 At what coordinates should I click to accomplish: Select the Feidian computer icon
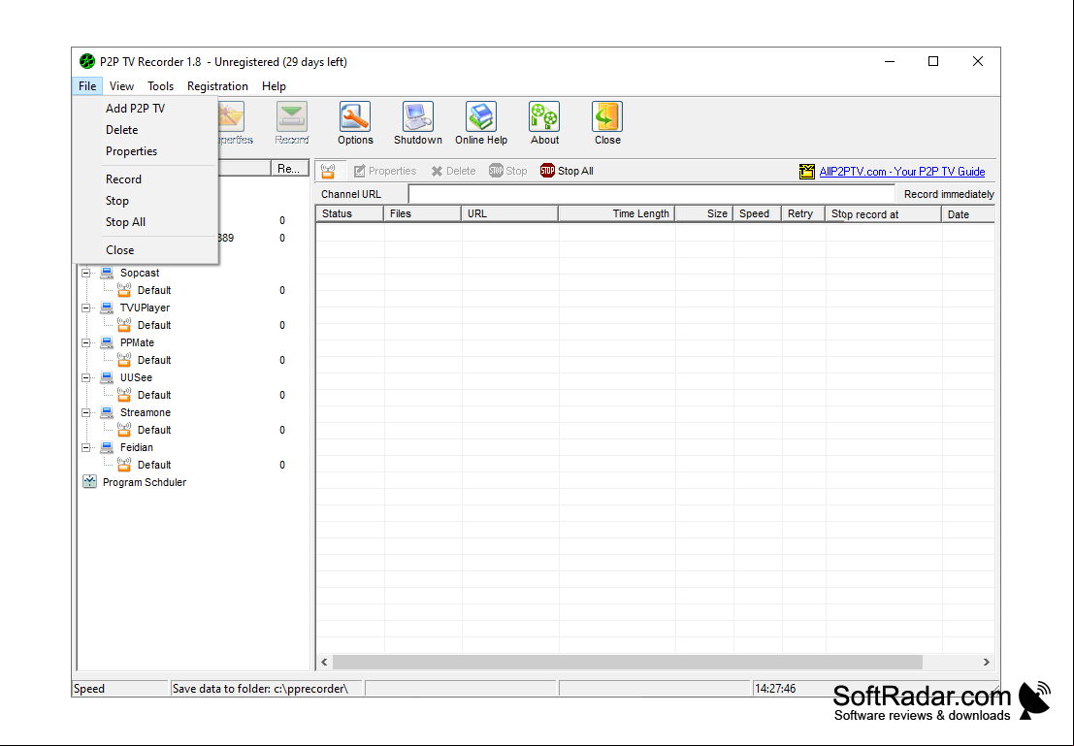pos(107,447)
